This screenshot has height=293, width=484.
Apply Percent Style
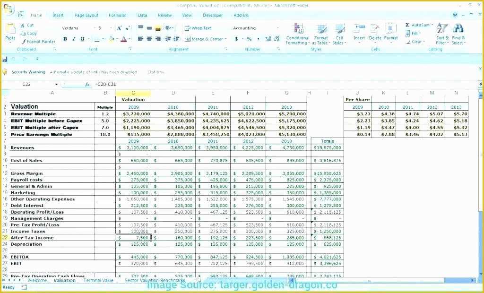[249, 39]
